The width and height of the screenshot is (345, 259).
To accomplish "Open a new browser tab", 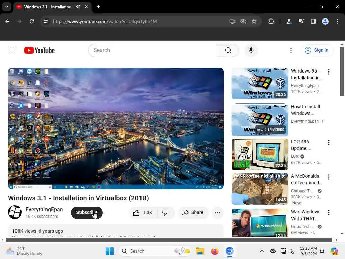I will click(98, 7).
